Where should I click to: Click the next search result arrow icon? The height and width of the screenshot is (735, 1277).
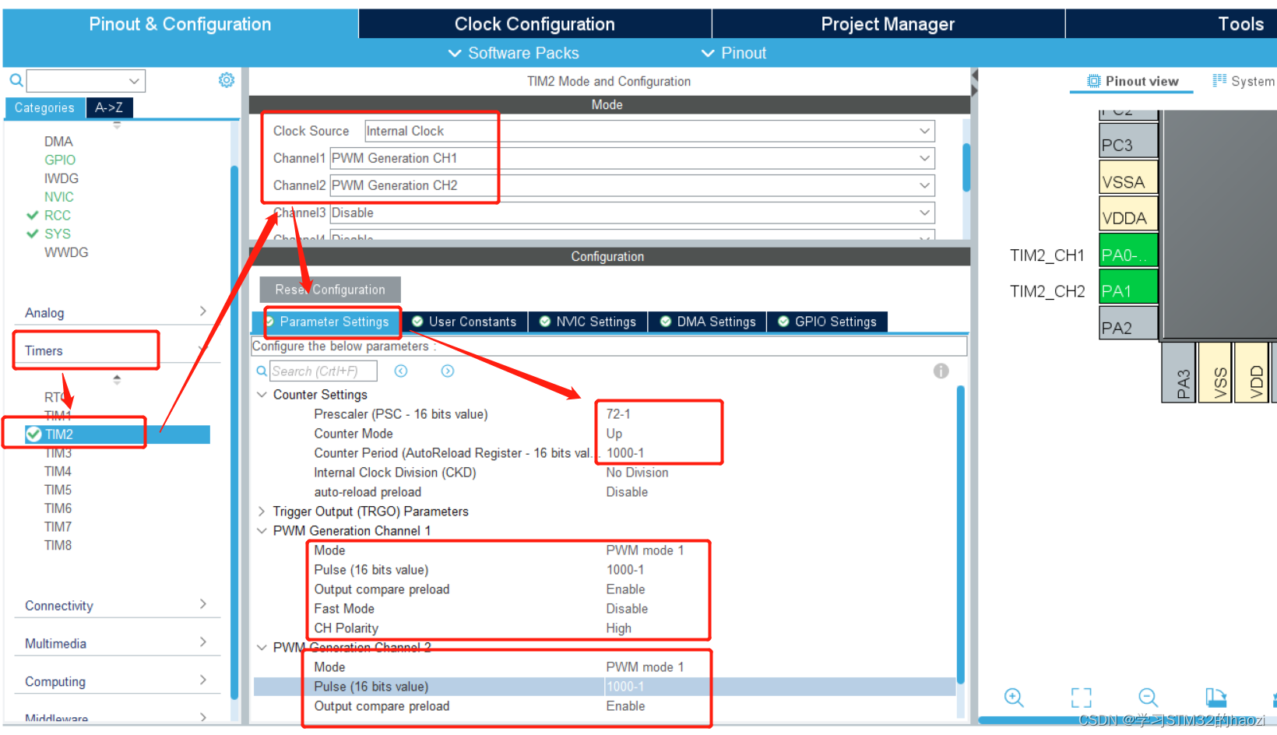pyautogui.click(x=448, y=371)
